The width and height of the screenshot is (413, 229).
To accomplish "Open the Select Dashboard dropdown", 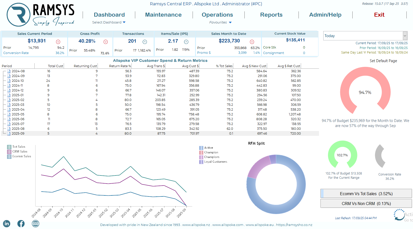I will pyautogui.click(x=109, y=22).
